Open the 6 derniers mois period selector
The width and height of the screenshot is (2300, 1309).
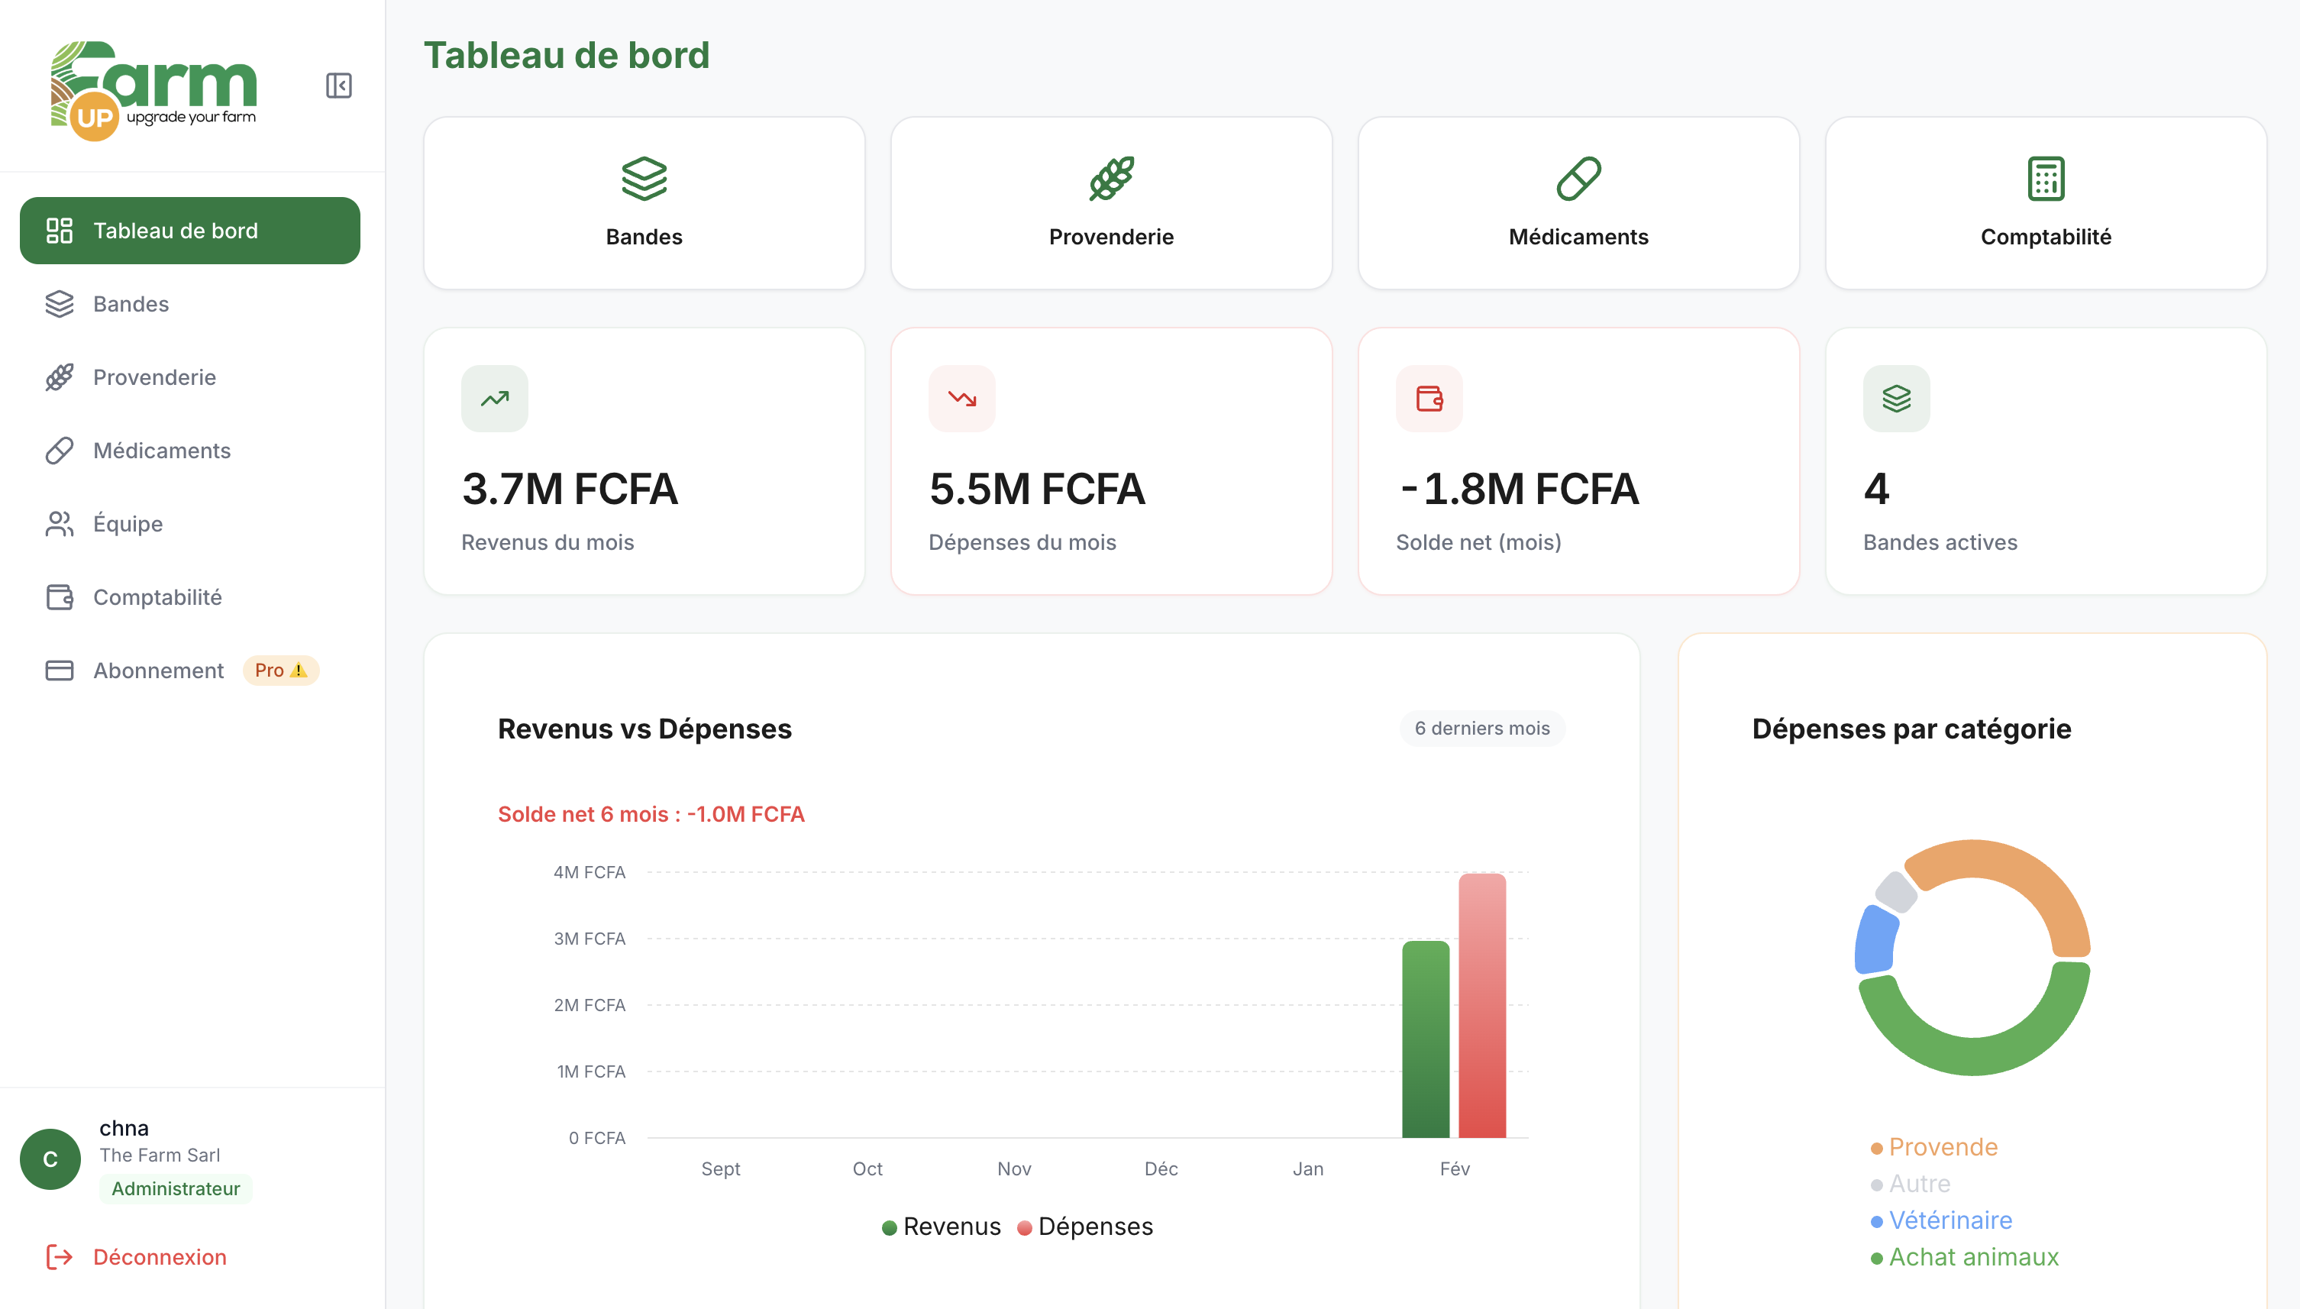coord(1482,729)
